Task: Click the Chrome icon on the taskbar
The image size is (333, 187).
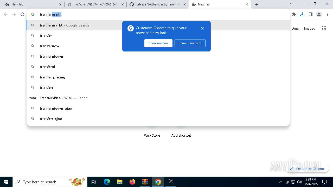Action: pyautogui.click(x=158, y=182)
